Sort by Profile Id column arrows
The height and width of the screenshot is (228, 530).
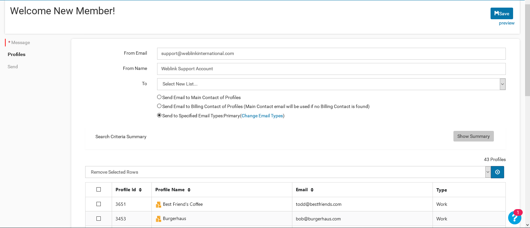coord(140,190)
